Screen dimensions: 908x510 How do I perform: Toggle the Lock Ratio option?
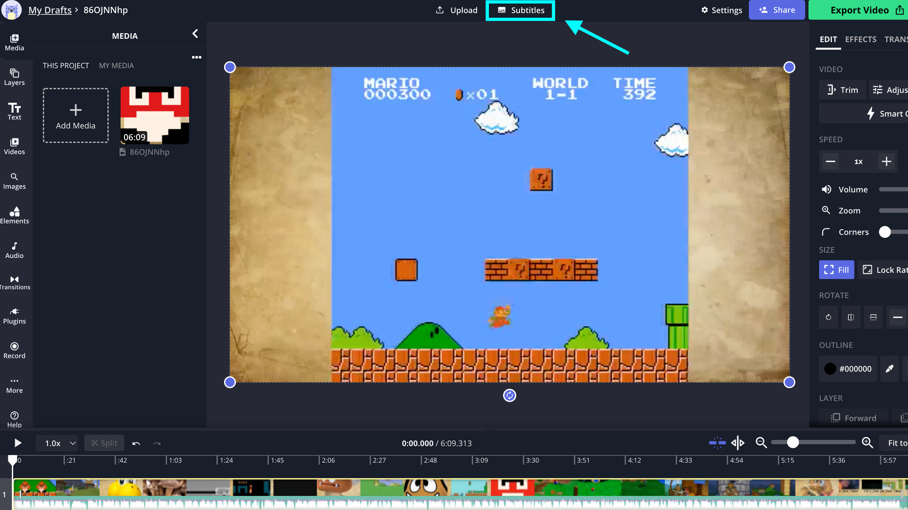885,270
